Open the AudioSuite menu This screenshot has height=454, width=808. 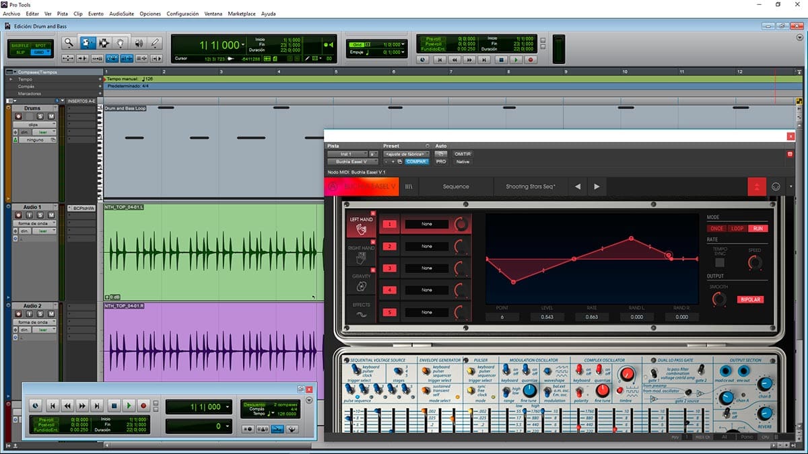(x=121, y=13)
